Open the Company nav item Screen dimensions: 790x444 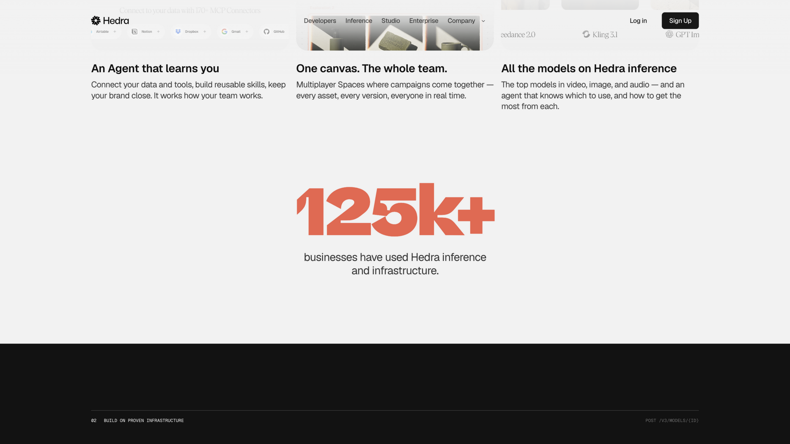[x=461, y=21]
